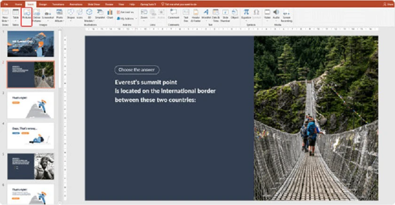
Task: Insert a Comment
Action: [x=174, y=15]
